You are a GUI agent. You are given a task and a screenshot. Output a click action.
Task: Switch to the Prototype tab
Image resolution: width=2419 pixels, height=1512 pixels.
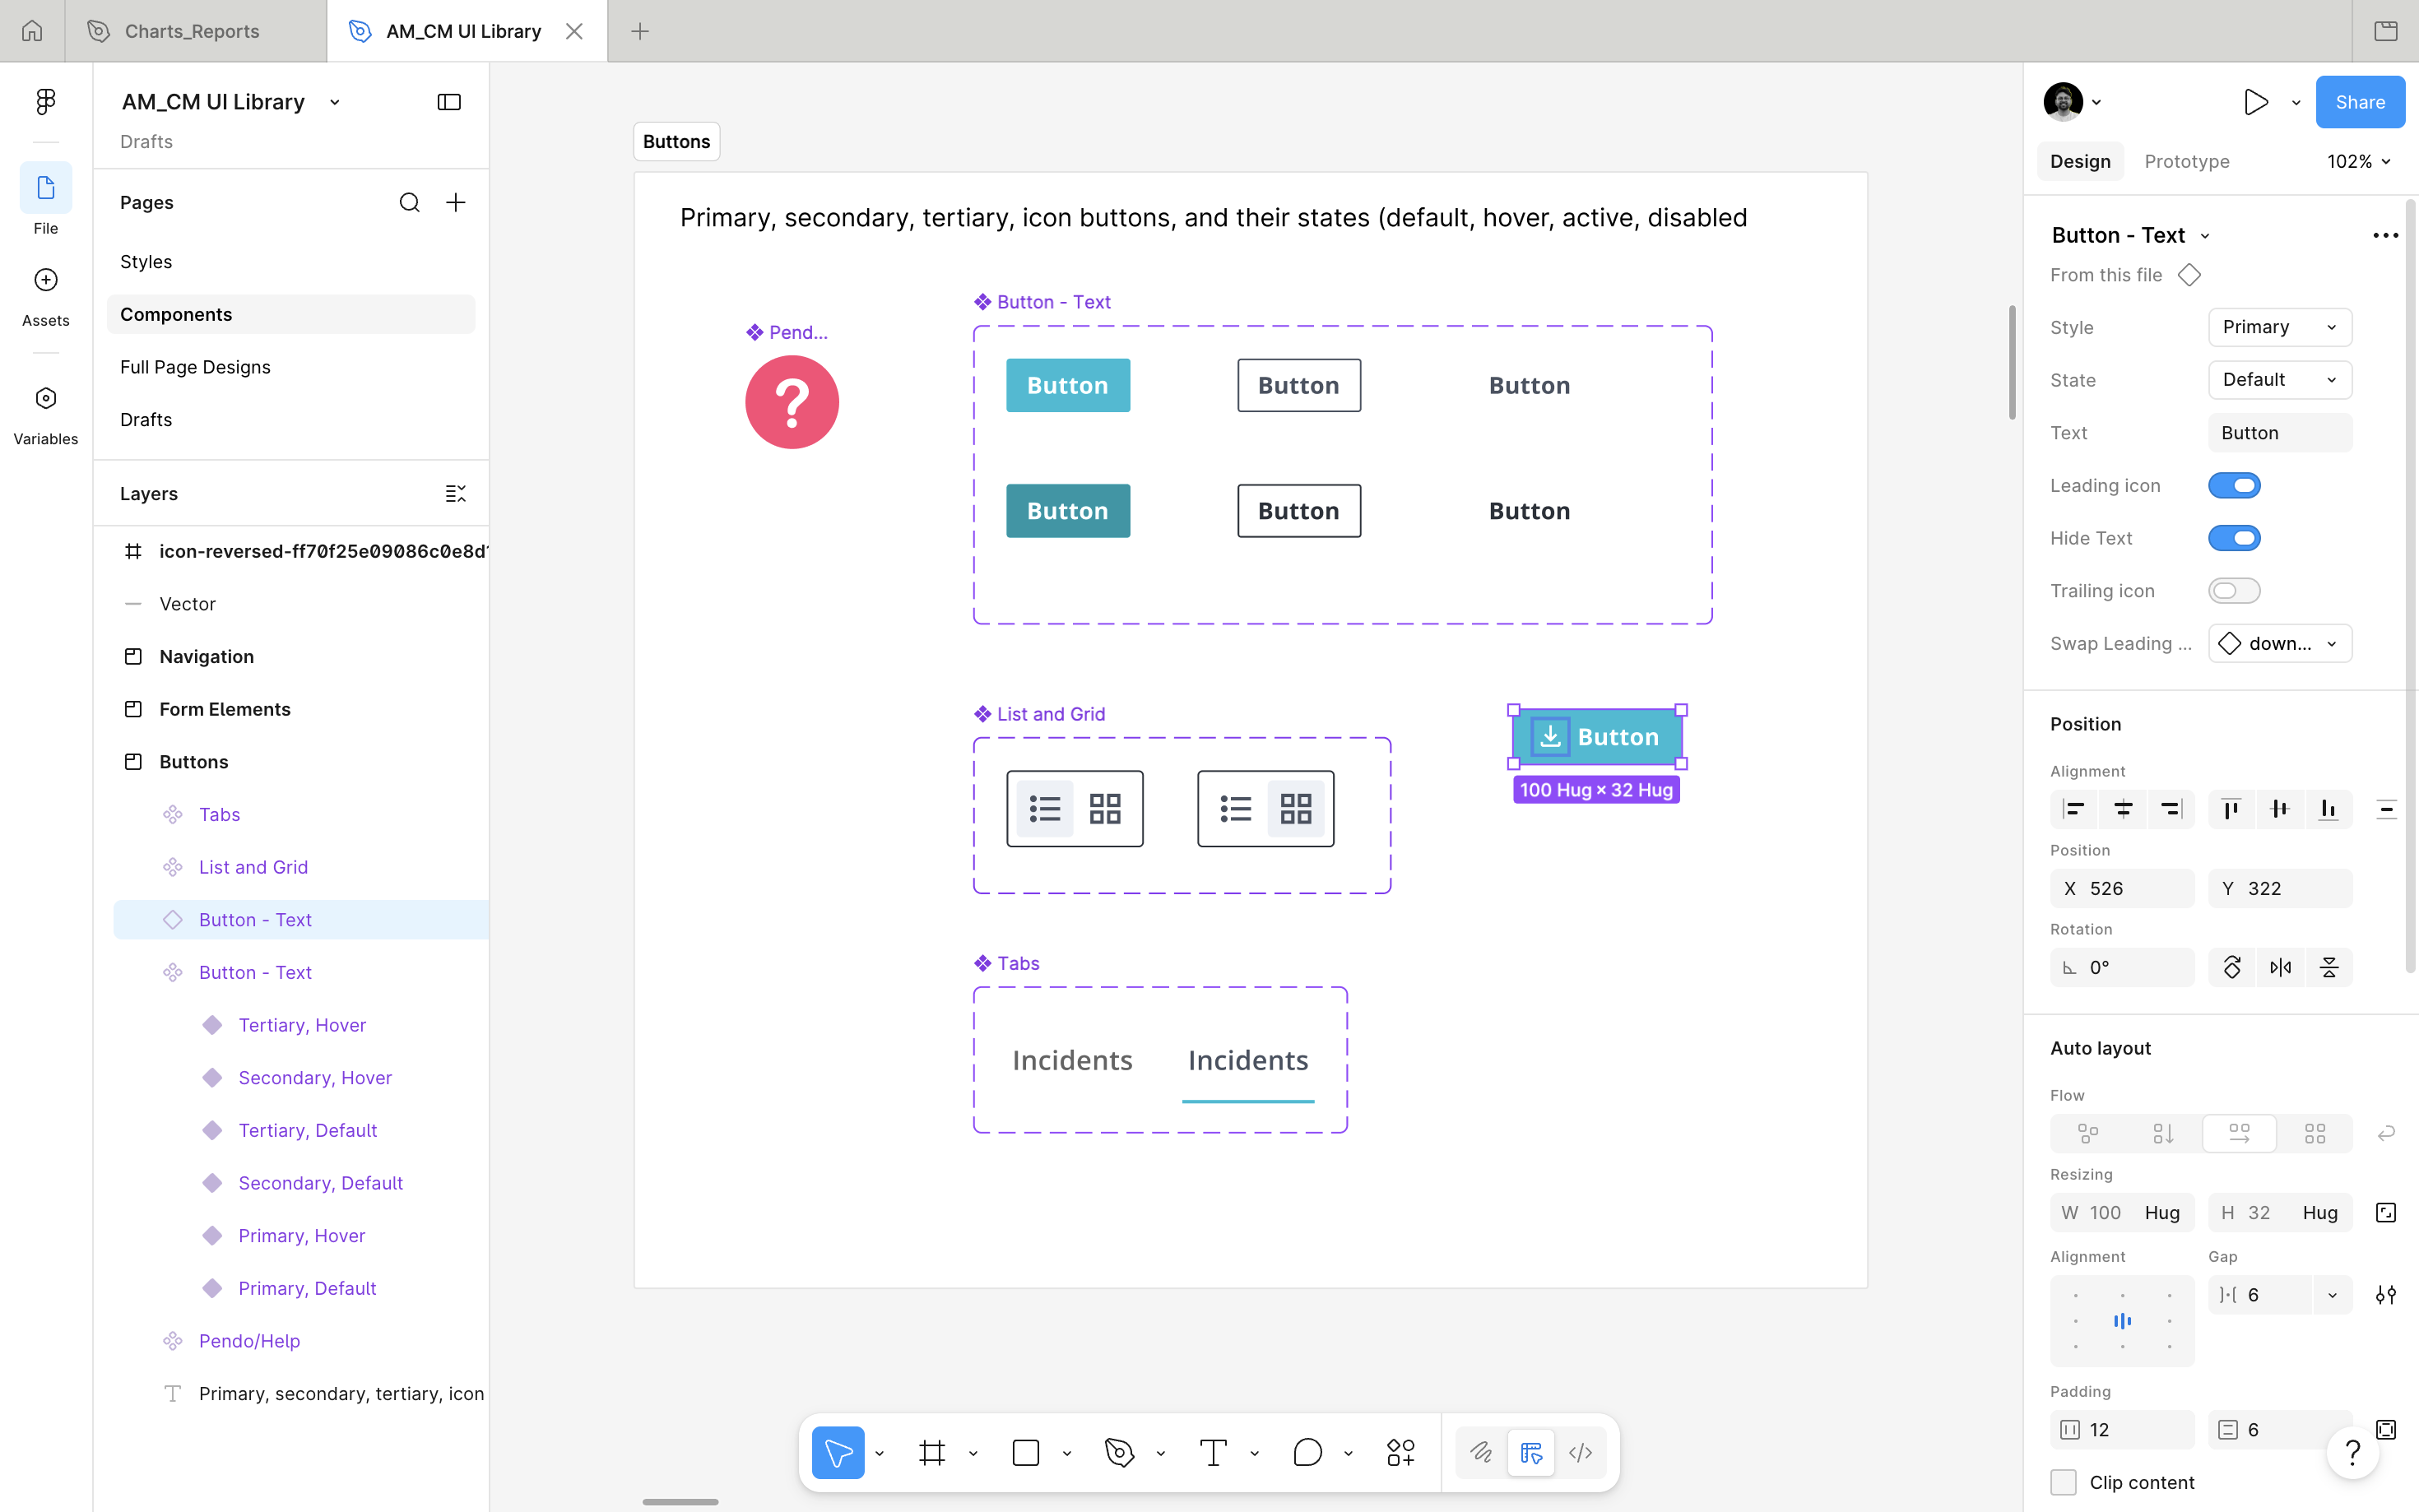click(x=2187, y=161)
